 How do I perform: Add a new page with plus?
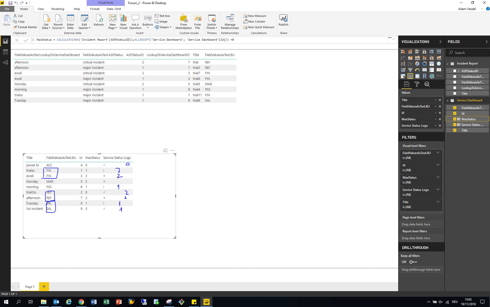(44, 287)
